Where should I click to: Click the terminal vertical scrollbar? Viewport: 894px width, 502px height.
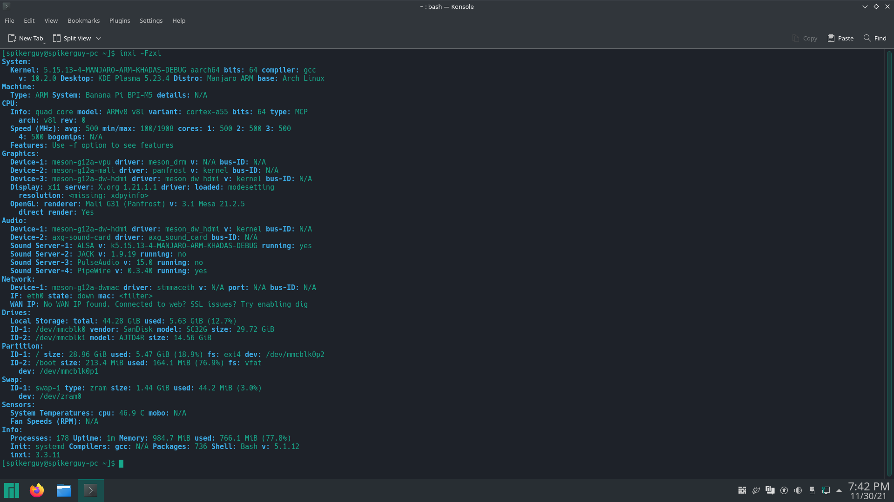(x=889, y=263)
